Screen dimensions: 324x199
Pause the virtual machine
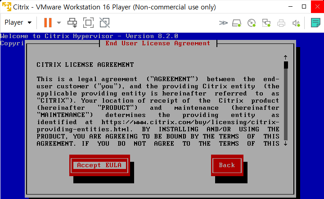48,22
